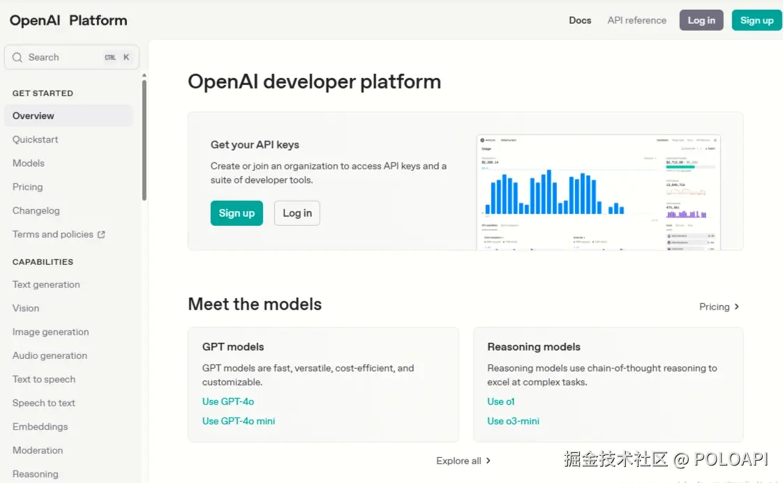The height and width of the screenshot is (483, 783).
Task: Click the search magnifier icon
Action: click(x=17, y=58)
